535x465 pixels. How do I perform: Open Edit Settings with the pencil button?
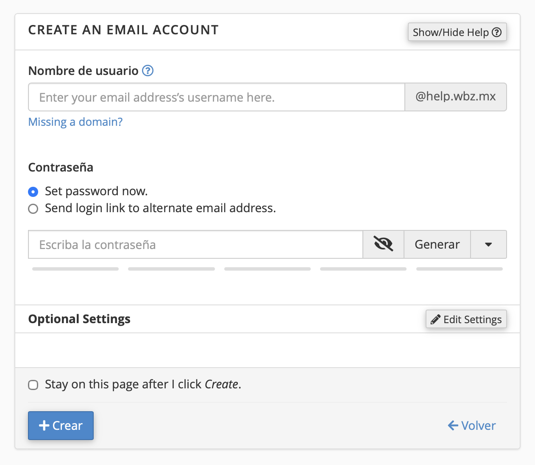(x=466, y=319)
